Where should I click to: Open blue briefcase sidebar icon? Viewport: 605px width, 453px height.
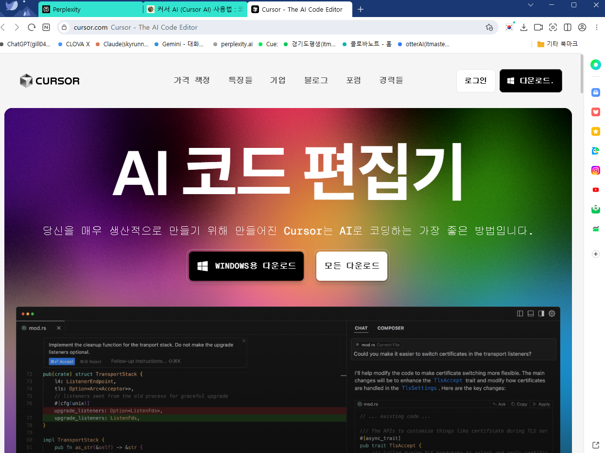(596, 92)
